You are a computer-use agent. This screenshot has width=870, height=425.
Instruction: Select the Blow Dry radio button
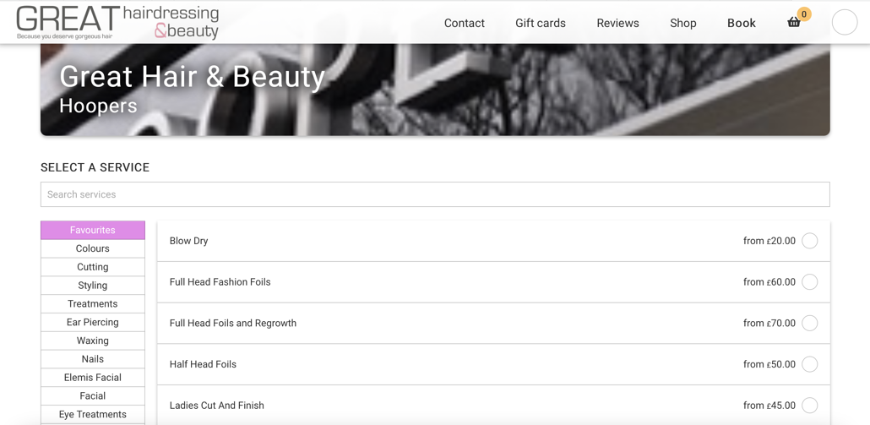809,241
